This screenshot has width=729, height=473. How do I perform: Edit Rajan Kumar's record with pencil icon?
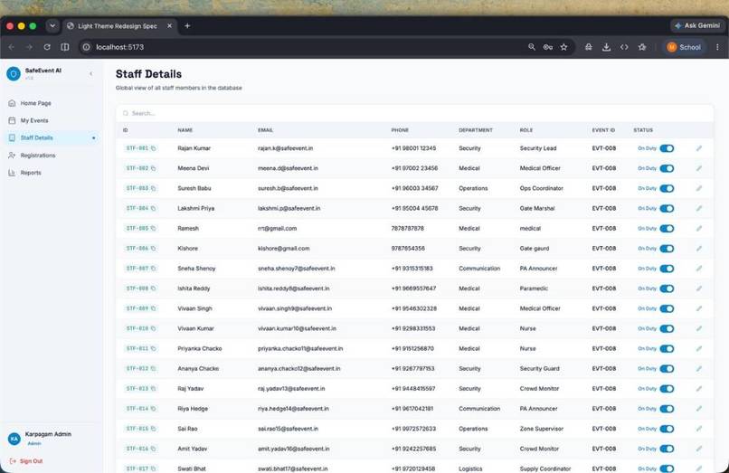point(699,148)
